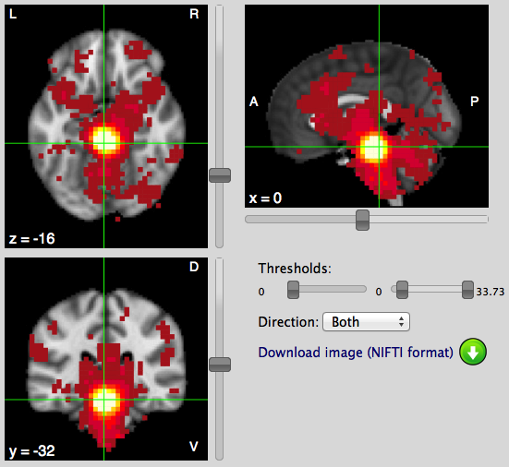Click the axial view z-slice slider handle
Screen dimensions: 509x467
(220, 175)
